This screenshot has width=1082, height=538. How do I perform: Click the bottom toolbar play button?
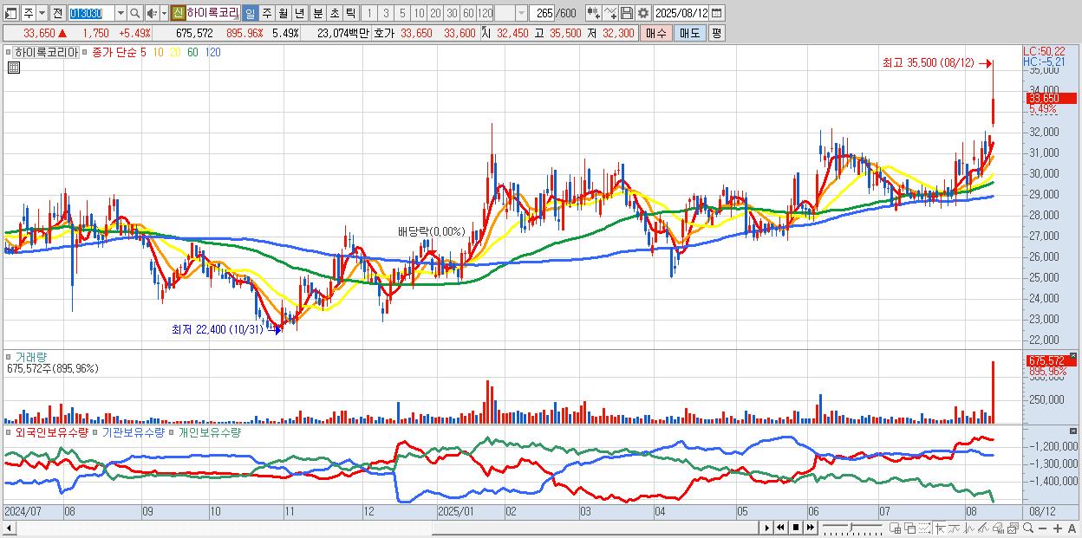767,528
